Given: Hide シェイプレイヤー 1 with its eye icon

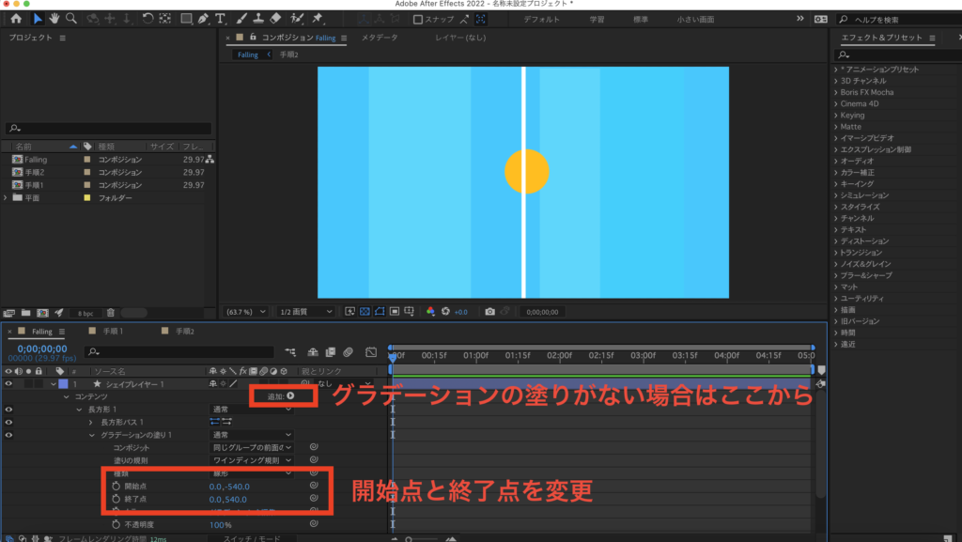Looking at the screenshot, I should click(x=8, y=384).
